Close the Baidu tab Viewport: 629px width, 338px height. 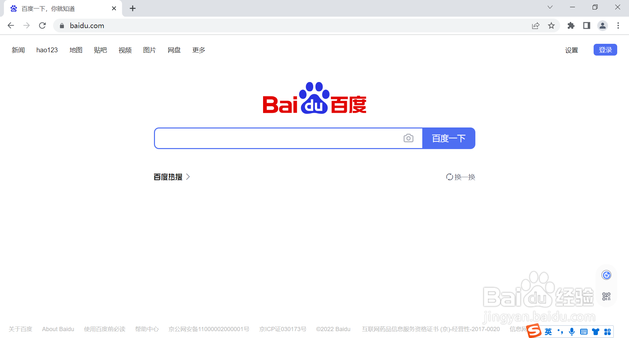[x=114, y=8]
